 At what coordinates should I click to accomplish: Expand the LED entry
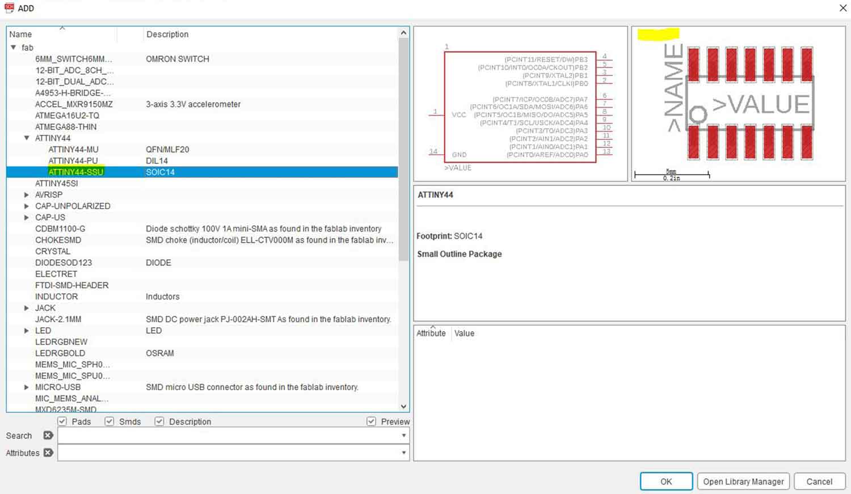point(27,331)
